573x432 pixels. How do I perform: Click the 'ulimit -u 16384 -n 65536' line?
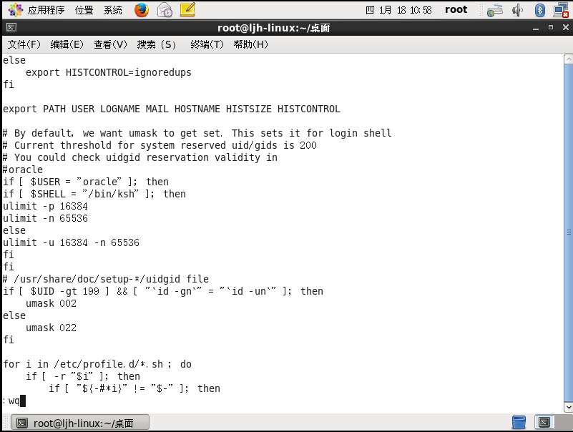tap(71, 242)
